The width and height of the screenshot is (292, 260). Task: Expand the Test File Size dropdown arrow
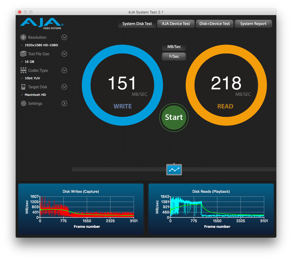coord(64,54)
